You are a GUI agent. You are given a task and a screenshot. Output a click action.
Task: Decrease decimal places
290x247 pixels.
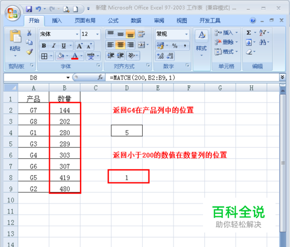(170, 56)
